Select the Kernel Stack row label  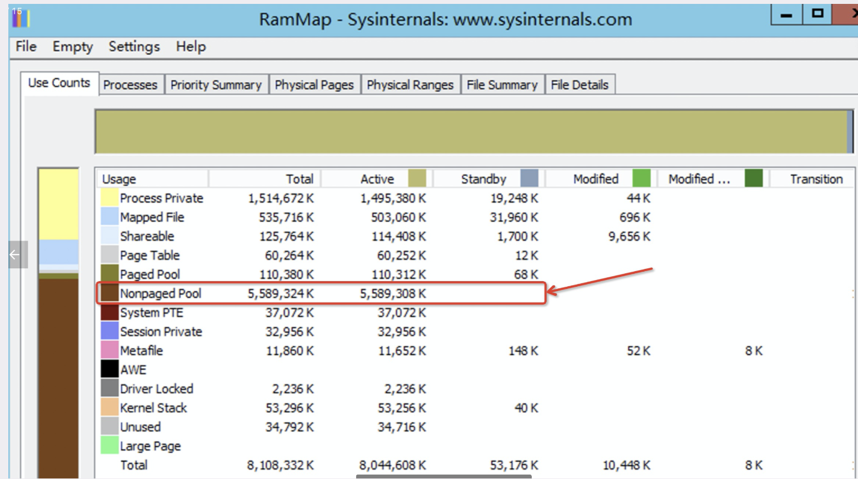153,408
